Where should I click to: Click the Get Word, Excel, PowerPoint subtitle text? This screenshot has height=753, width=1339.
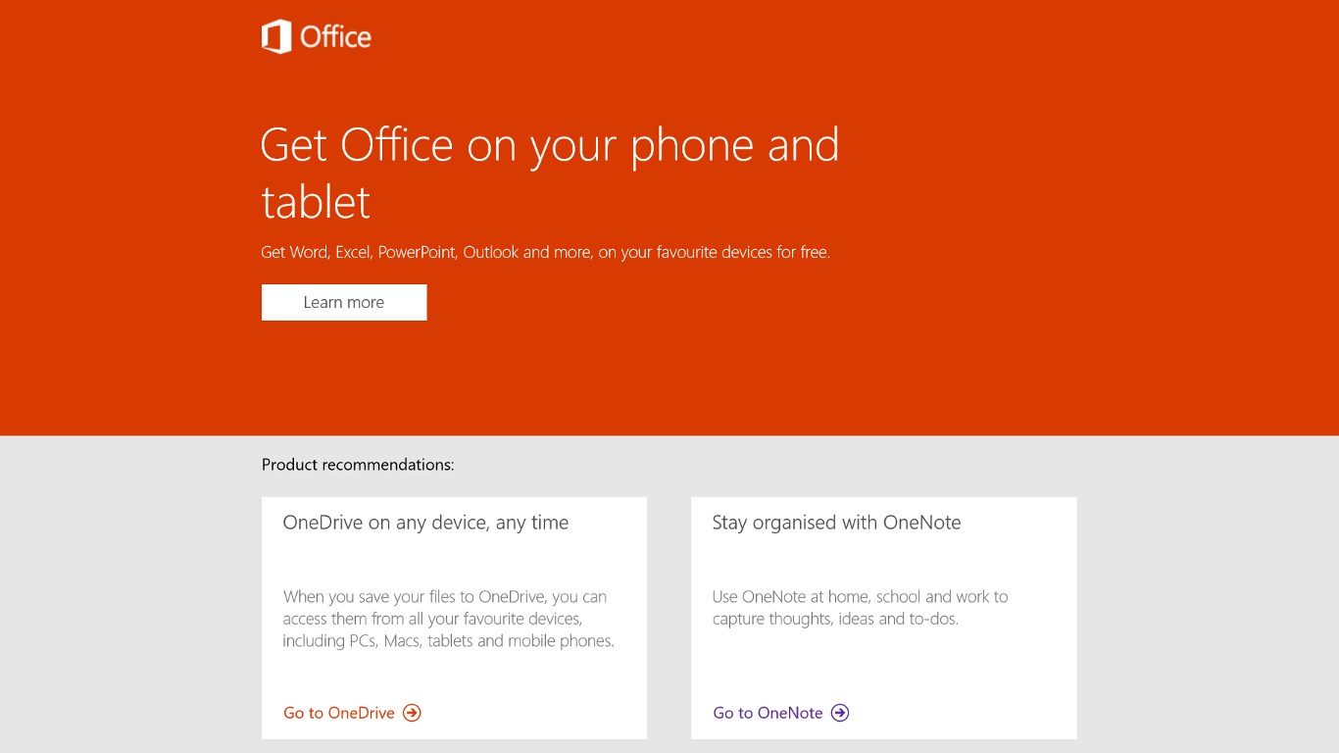click(545, 252)
